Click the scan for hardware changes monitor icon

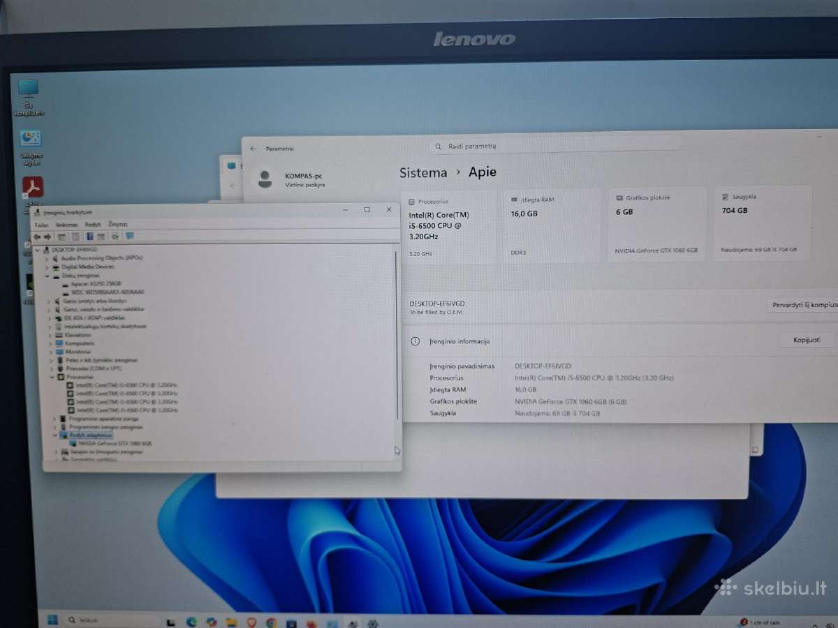[130, 236]
